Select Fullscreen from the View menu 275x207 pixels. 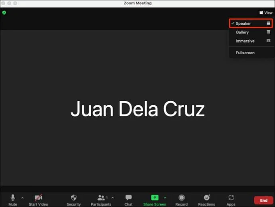pyautogui.click(x=251, y=53)
